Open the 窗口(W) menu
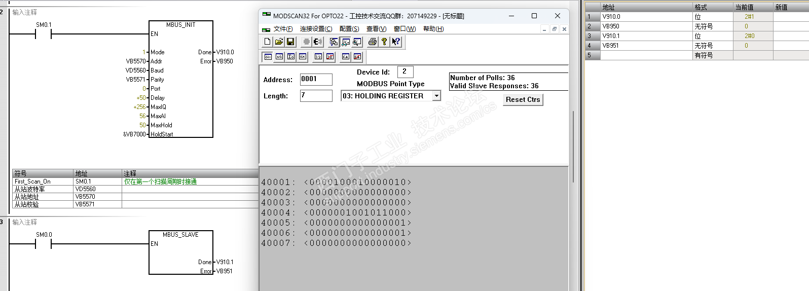Viewport: 809px width, 291px height. pos(405,29)
